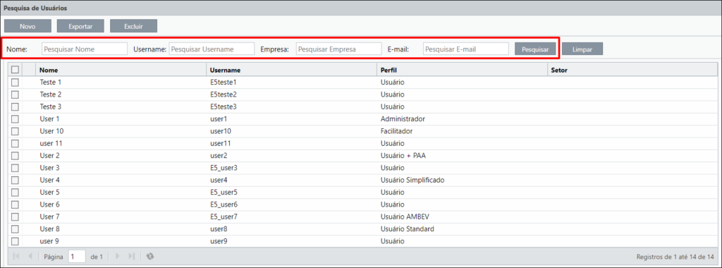Sort by the Perfil column header
Image resolution: width=722 pixels, height=268 pixels.
pos(462,70)
